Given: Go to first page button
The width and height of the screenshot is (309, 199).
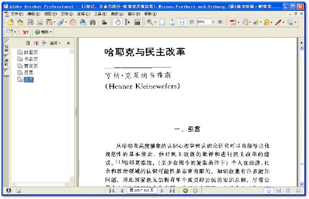Looking at the screenshot, I should point(112,191).
